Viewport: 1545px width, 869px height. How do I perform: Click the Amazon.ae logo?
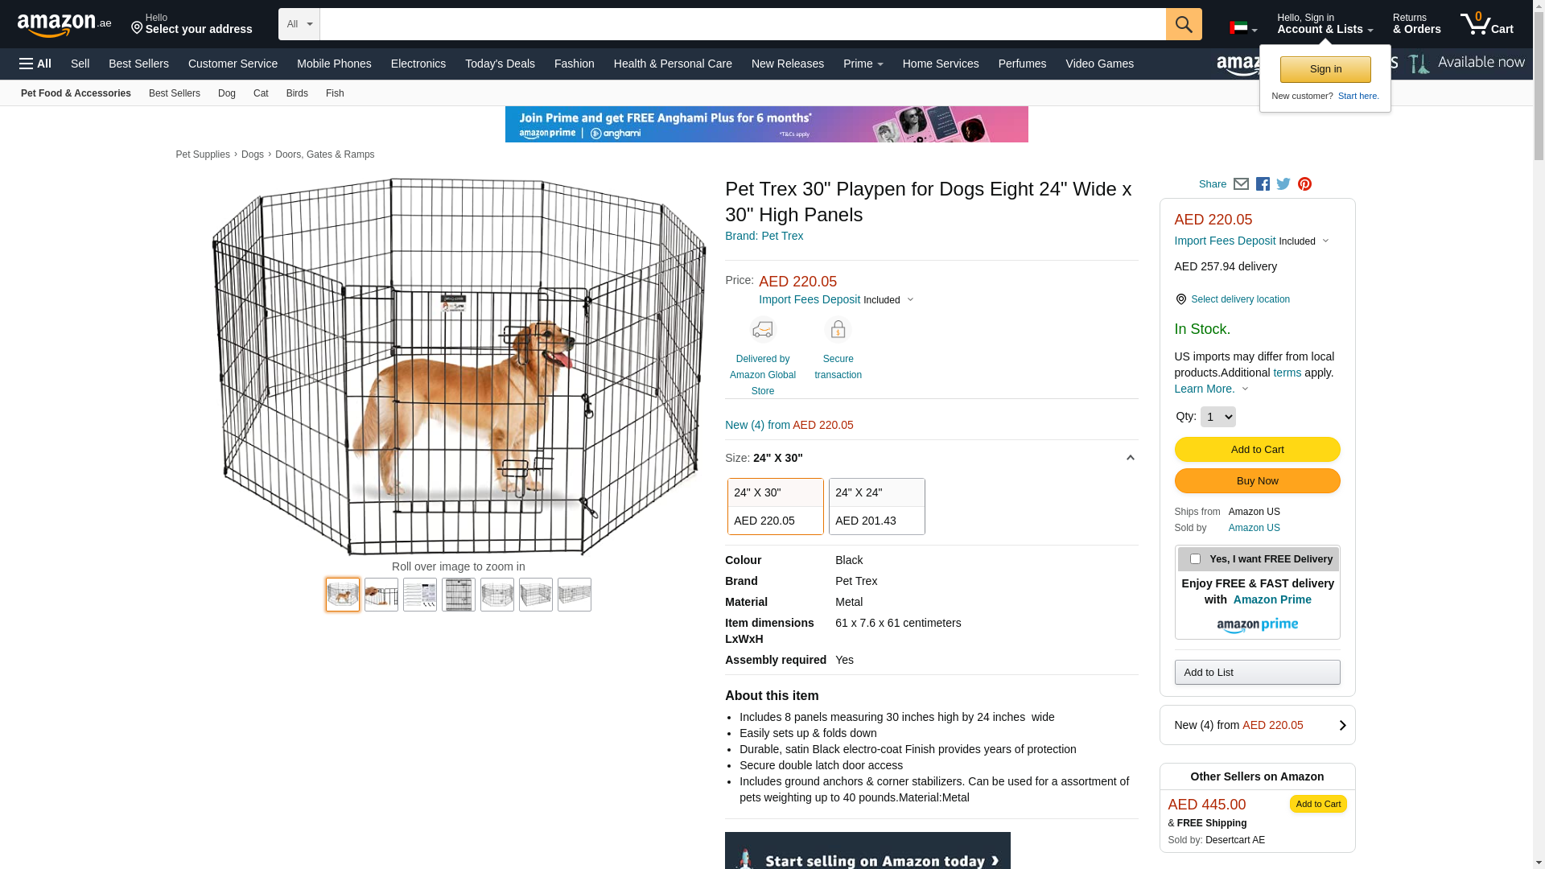click(x=64, y=25)
